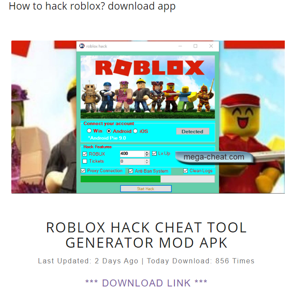Uncheck the Clean Logs option

185,170
